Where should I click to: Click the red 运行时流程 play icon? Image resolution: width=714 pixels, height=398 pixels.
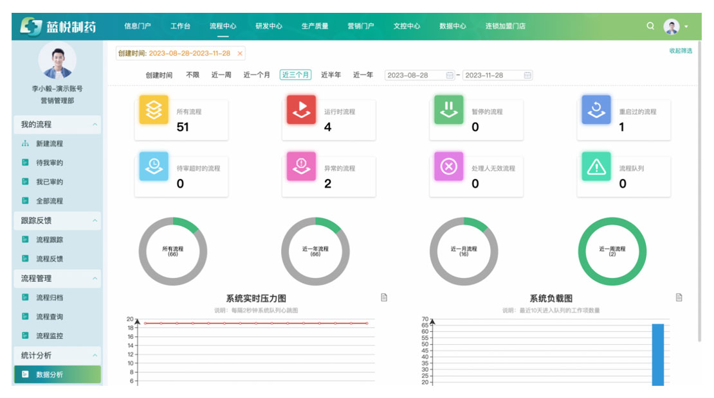(x=301, y=110)
